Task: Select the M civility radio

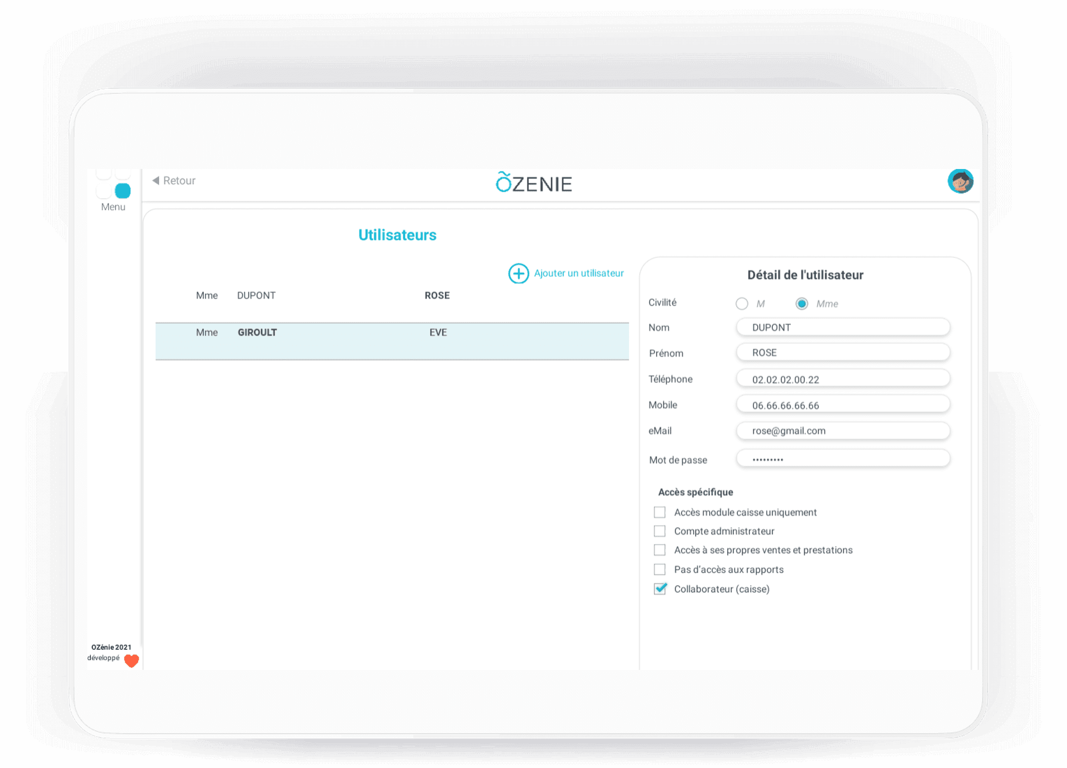Action: (x=741, y=304)
